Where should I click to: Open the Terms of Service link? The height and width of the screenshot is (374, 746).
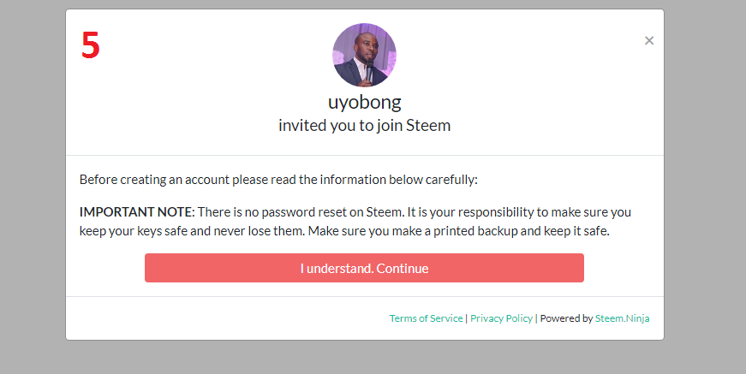(426, 318)
